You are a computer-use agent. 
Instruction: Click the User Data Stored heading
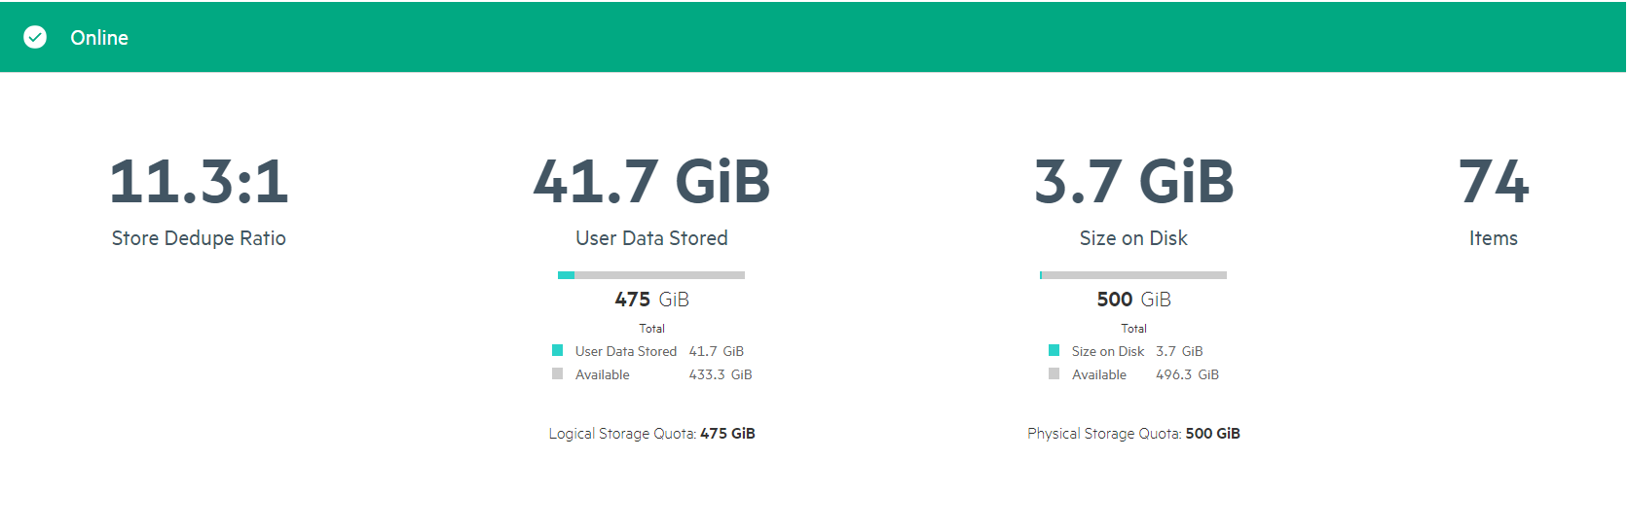[x=651, y=238]
